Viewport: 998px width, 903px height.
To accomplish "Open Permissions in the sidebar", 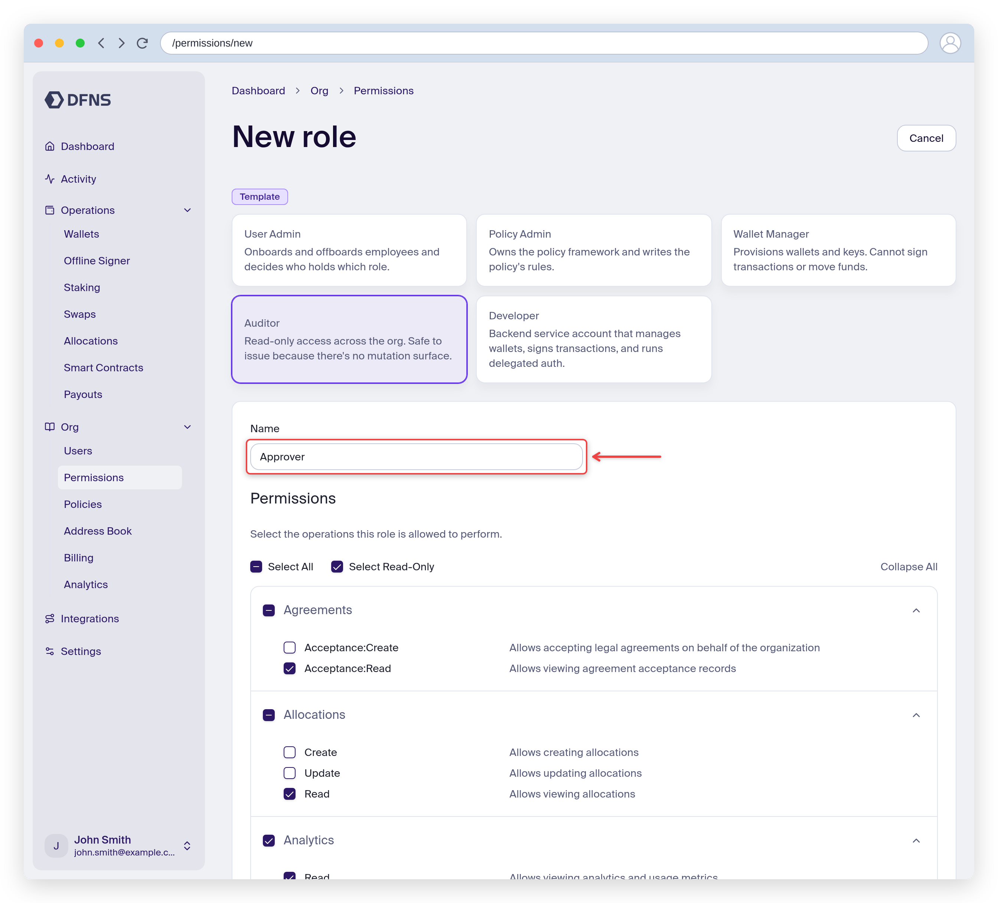I will (x=120, y=477).
